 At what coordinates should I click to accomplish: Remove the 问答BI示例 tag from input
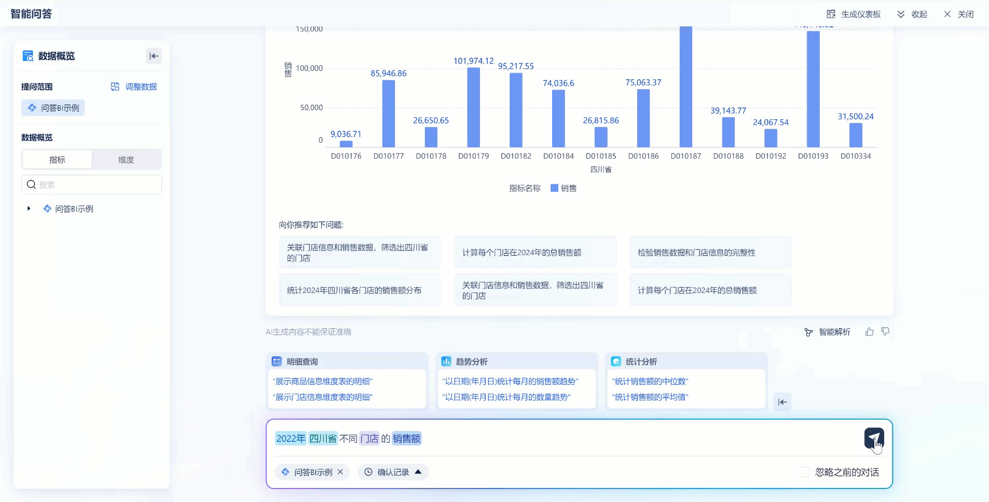tap(340, 472)
